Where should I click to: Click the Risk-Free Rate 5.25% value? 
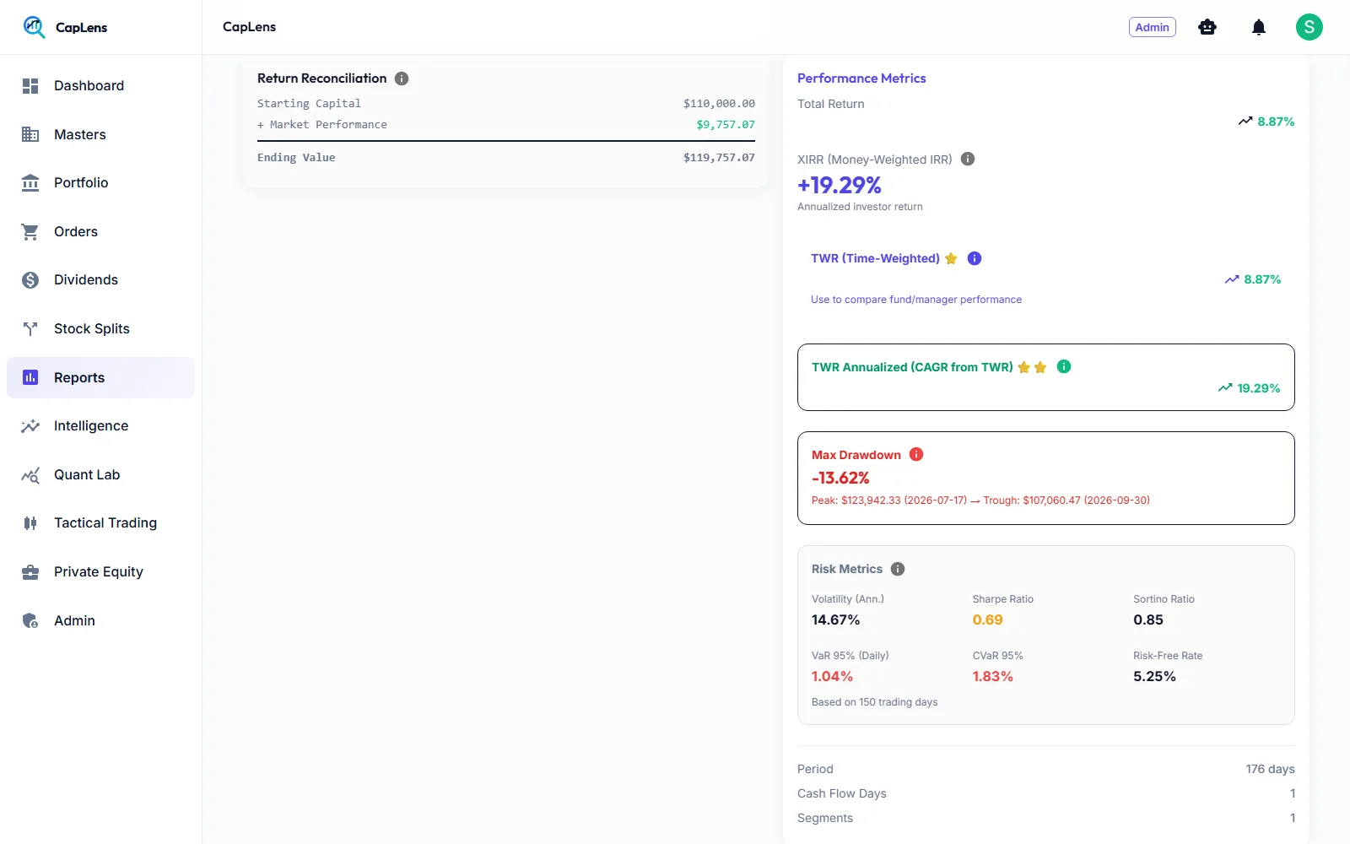click(x=1154, y=676)
